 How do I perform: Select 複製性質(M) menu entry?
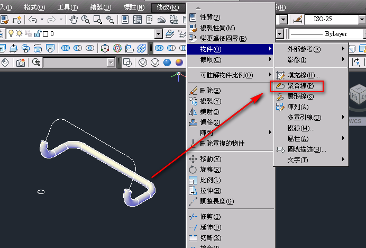pos(230,28)
